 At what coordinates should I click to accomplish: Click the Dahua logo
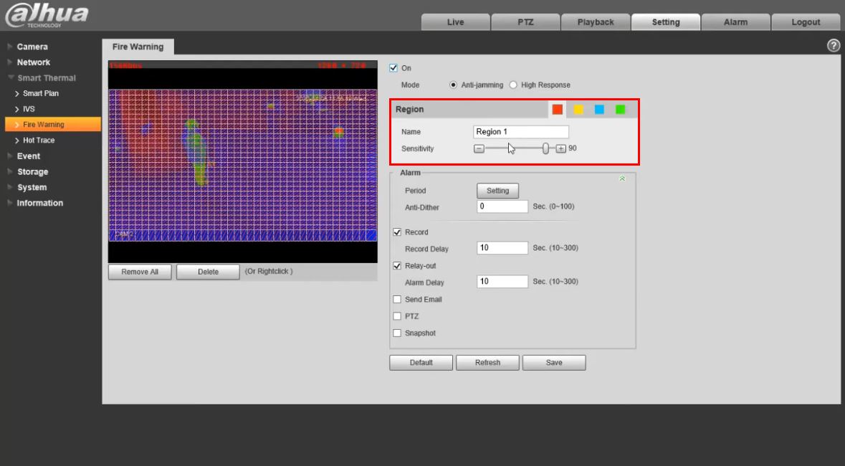pyautogui.click(x=46, y=15)
